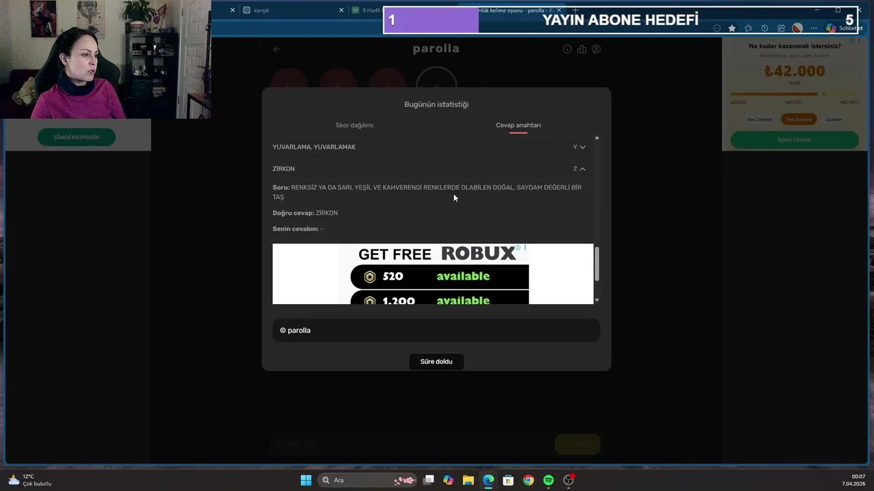
Task: Click the browser favorites star icon
Action: [732, 28]
